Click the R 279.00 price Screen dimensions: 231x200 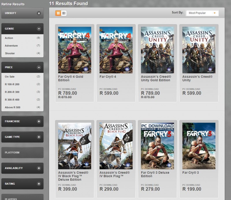pos(150,189)
